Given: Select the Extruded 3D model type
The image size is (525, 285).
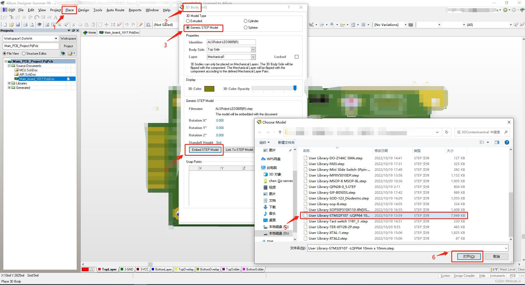Looking at the screenshot, I should point(188,21).
